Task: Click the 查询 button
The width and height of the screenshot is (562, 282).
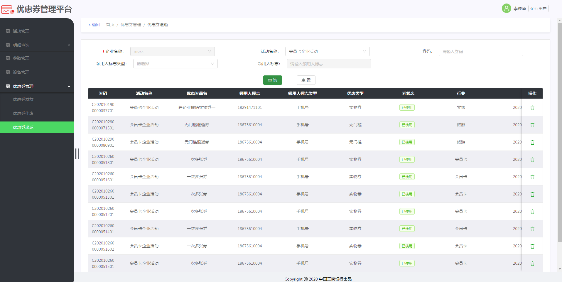Action: pos(273,80)
